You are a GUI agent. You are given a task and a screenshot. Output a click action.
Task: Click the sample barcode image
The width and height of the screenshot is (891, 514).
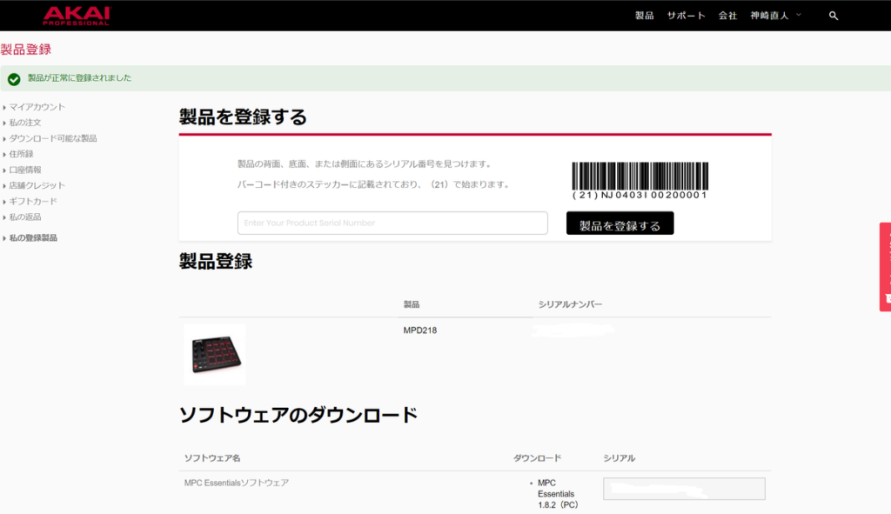coord(640,180)
